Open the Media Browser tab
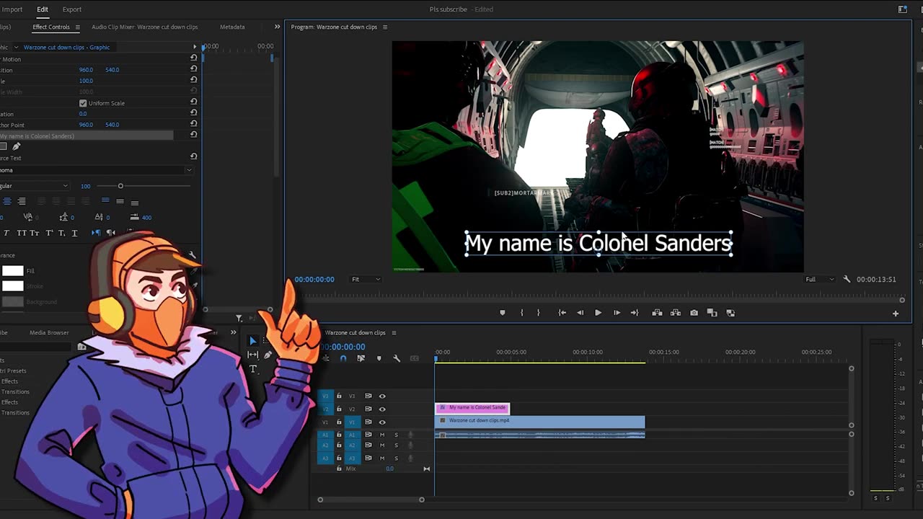923x519 pixels. [x=49, y=332]
